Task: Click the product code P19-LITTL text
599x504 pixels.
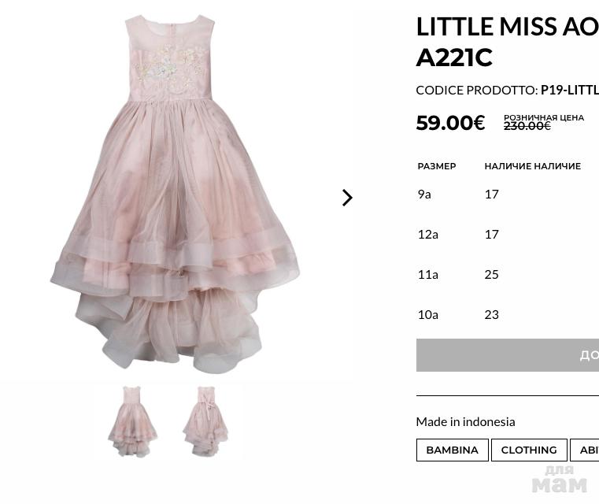Action: tap(569, 90)
